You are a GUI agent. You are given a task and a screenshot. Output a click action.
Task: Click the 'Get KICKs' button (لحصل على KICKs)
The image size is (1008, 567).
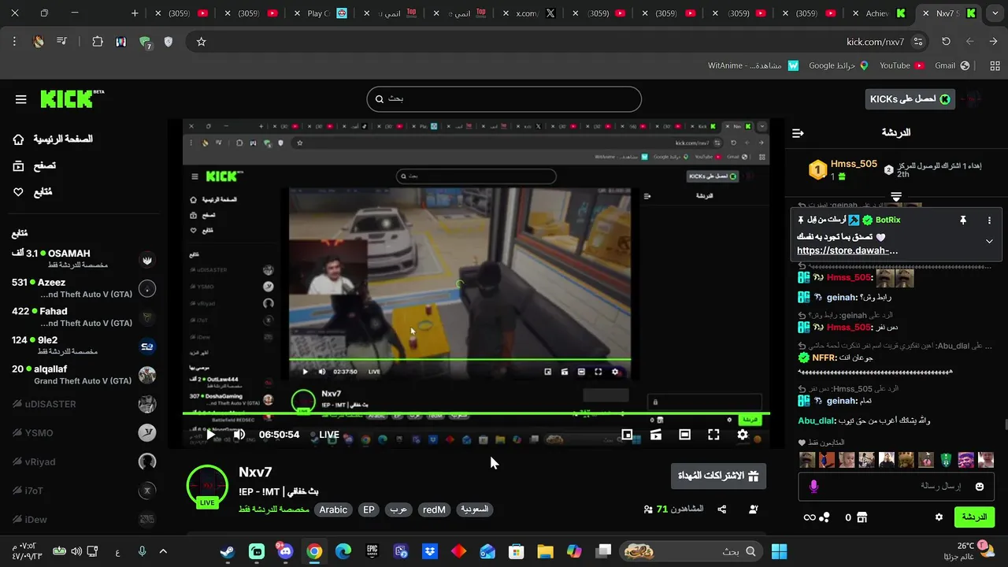click(910, 99)
